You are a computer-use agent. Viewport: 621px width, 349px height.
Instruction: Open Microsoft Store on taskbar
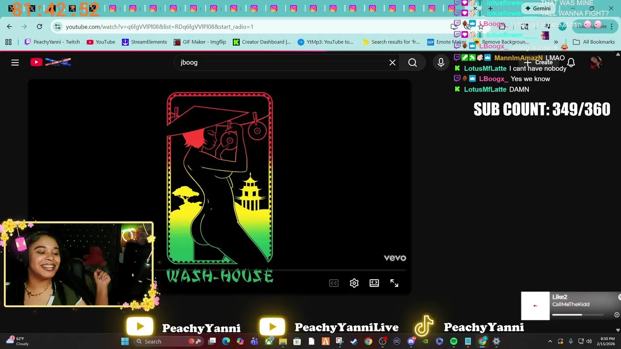297,342
